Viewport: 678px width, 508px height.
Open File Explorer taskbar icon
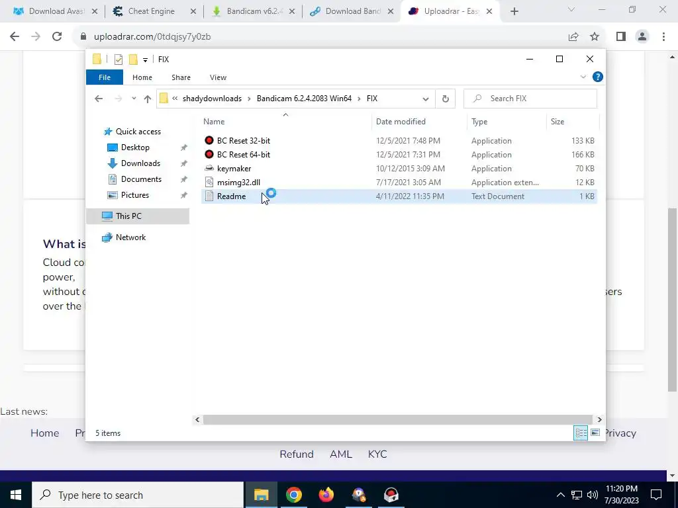click(261, 495)
